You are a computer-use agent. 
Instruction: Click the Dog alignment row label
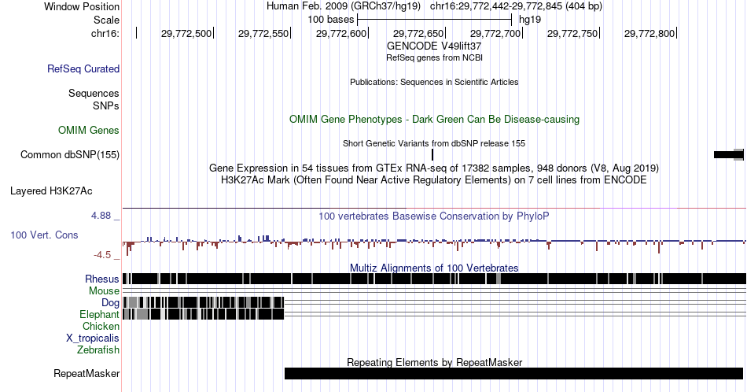[110, 303]
